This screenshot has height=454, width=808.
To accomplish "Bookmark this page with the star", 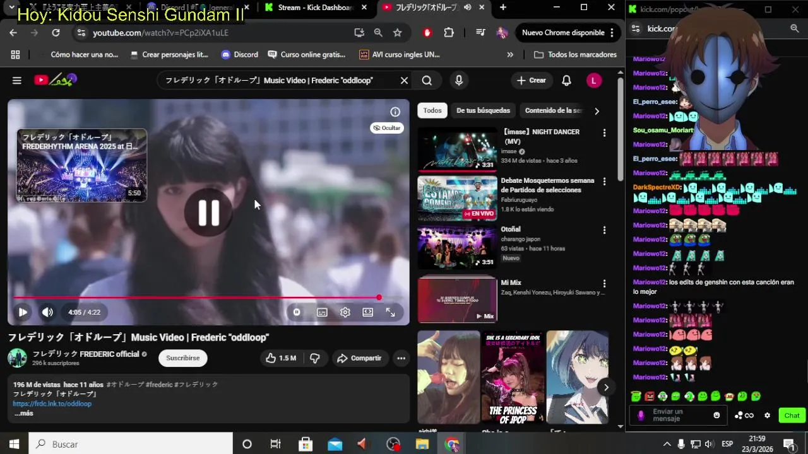I will (x=397, y=33).
